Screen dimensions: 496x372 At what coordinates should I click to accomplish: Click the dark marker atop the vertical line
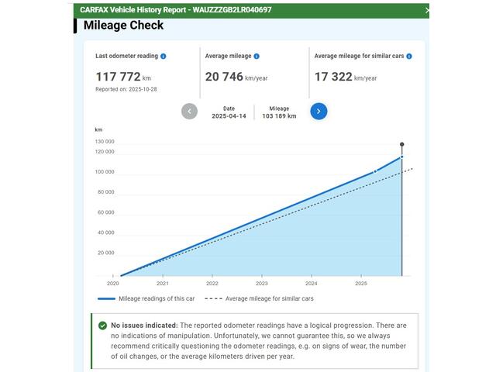(x=401, y=144)
